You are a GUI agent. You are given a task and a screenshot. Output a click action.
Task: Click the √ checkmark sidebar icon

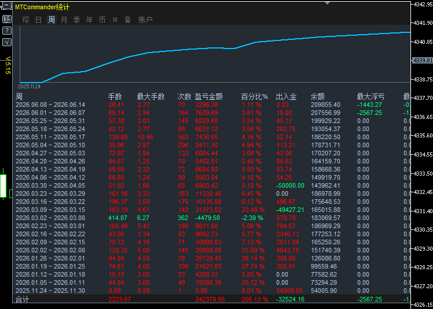pyautogui.click(x=7, y=42)
